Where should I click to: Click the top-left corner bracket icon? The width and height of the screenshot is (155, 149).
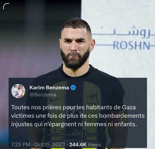6,6
